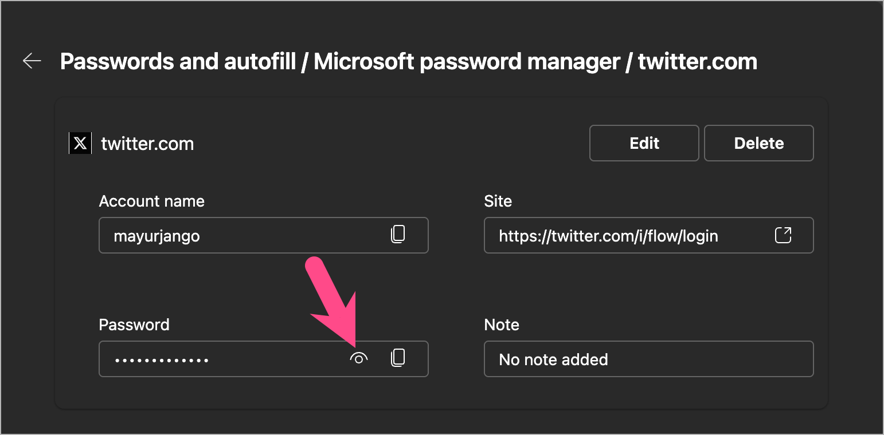Click the Site label text
The height and width of the screenshot is (435, 884).
coord(498,201)
